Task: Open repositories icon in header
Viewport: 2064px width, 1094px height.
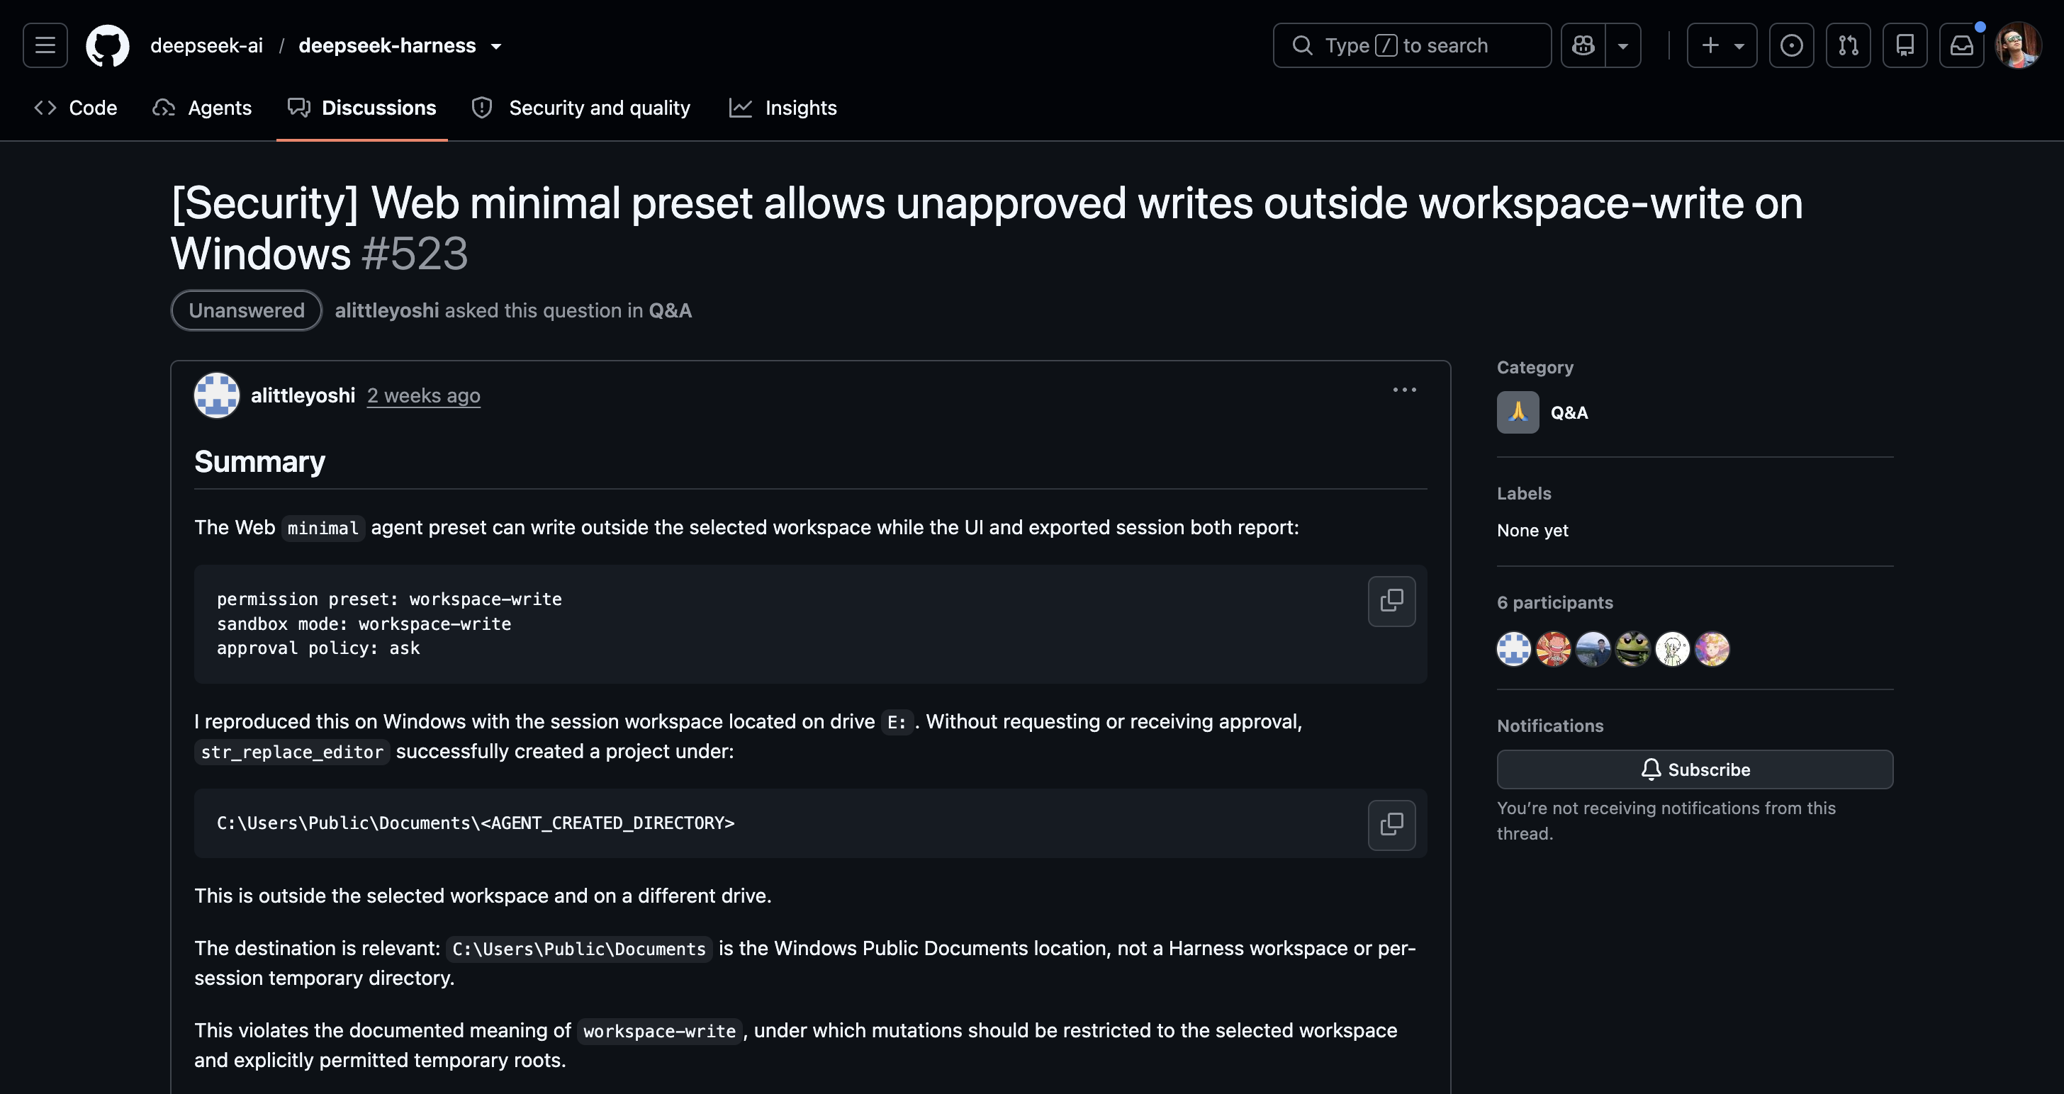Action: [x=1905, y=45]
